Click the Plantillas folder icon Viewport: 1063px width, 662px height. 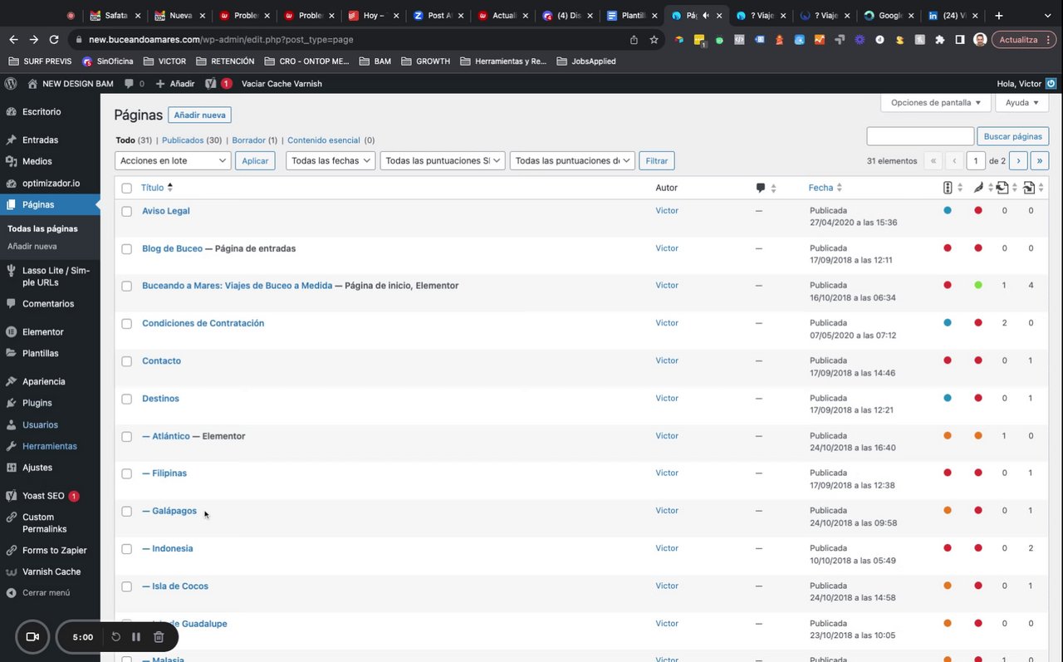pyautogui.click(x=11, y=354)
